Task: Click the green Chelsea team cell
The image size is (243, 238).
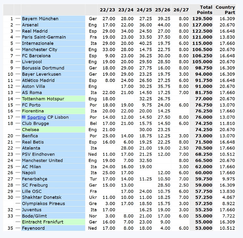Action: [53, 129]
